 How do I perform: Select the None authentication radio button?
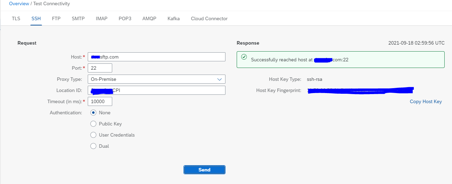pyautogui.click(x=93, y=113)
